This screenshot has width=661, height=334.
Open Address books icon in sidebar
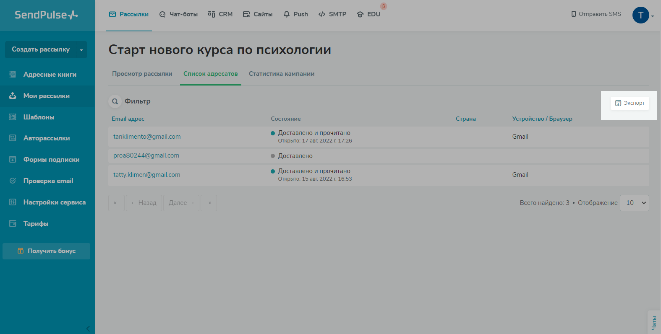pos(13,74)
